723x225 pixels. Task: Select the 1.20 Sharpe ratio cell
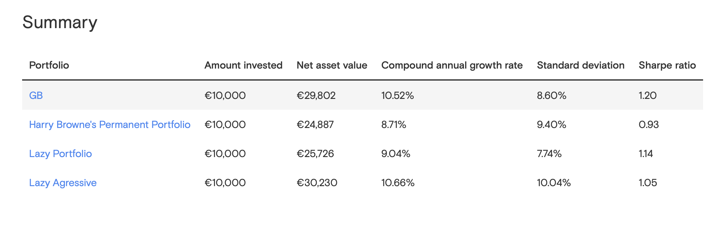tap(647, 95)
